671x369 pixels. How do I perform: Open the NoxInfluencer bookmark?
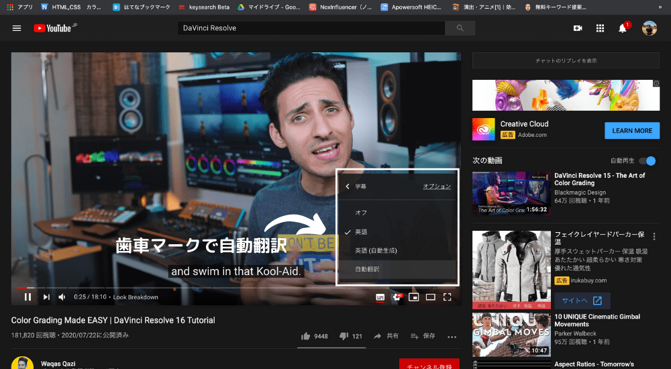pyautogui.click(x=340, y=7)
